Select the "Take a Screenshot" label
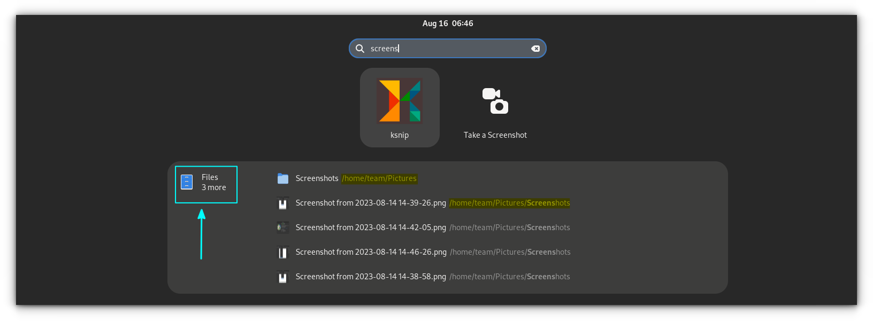This screenshot has width=873, height=322. (495, 135)
